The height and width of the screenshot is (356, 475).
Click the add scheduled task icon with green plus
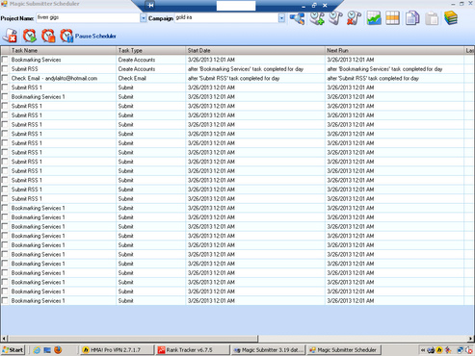(x=317, y=18)
